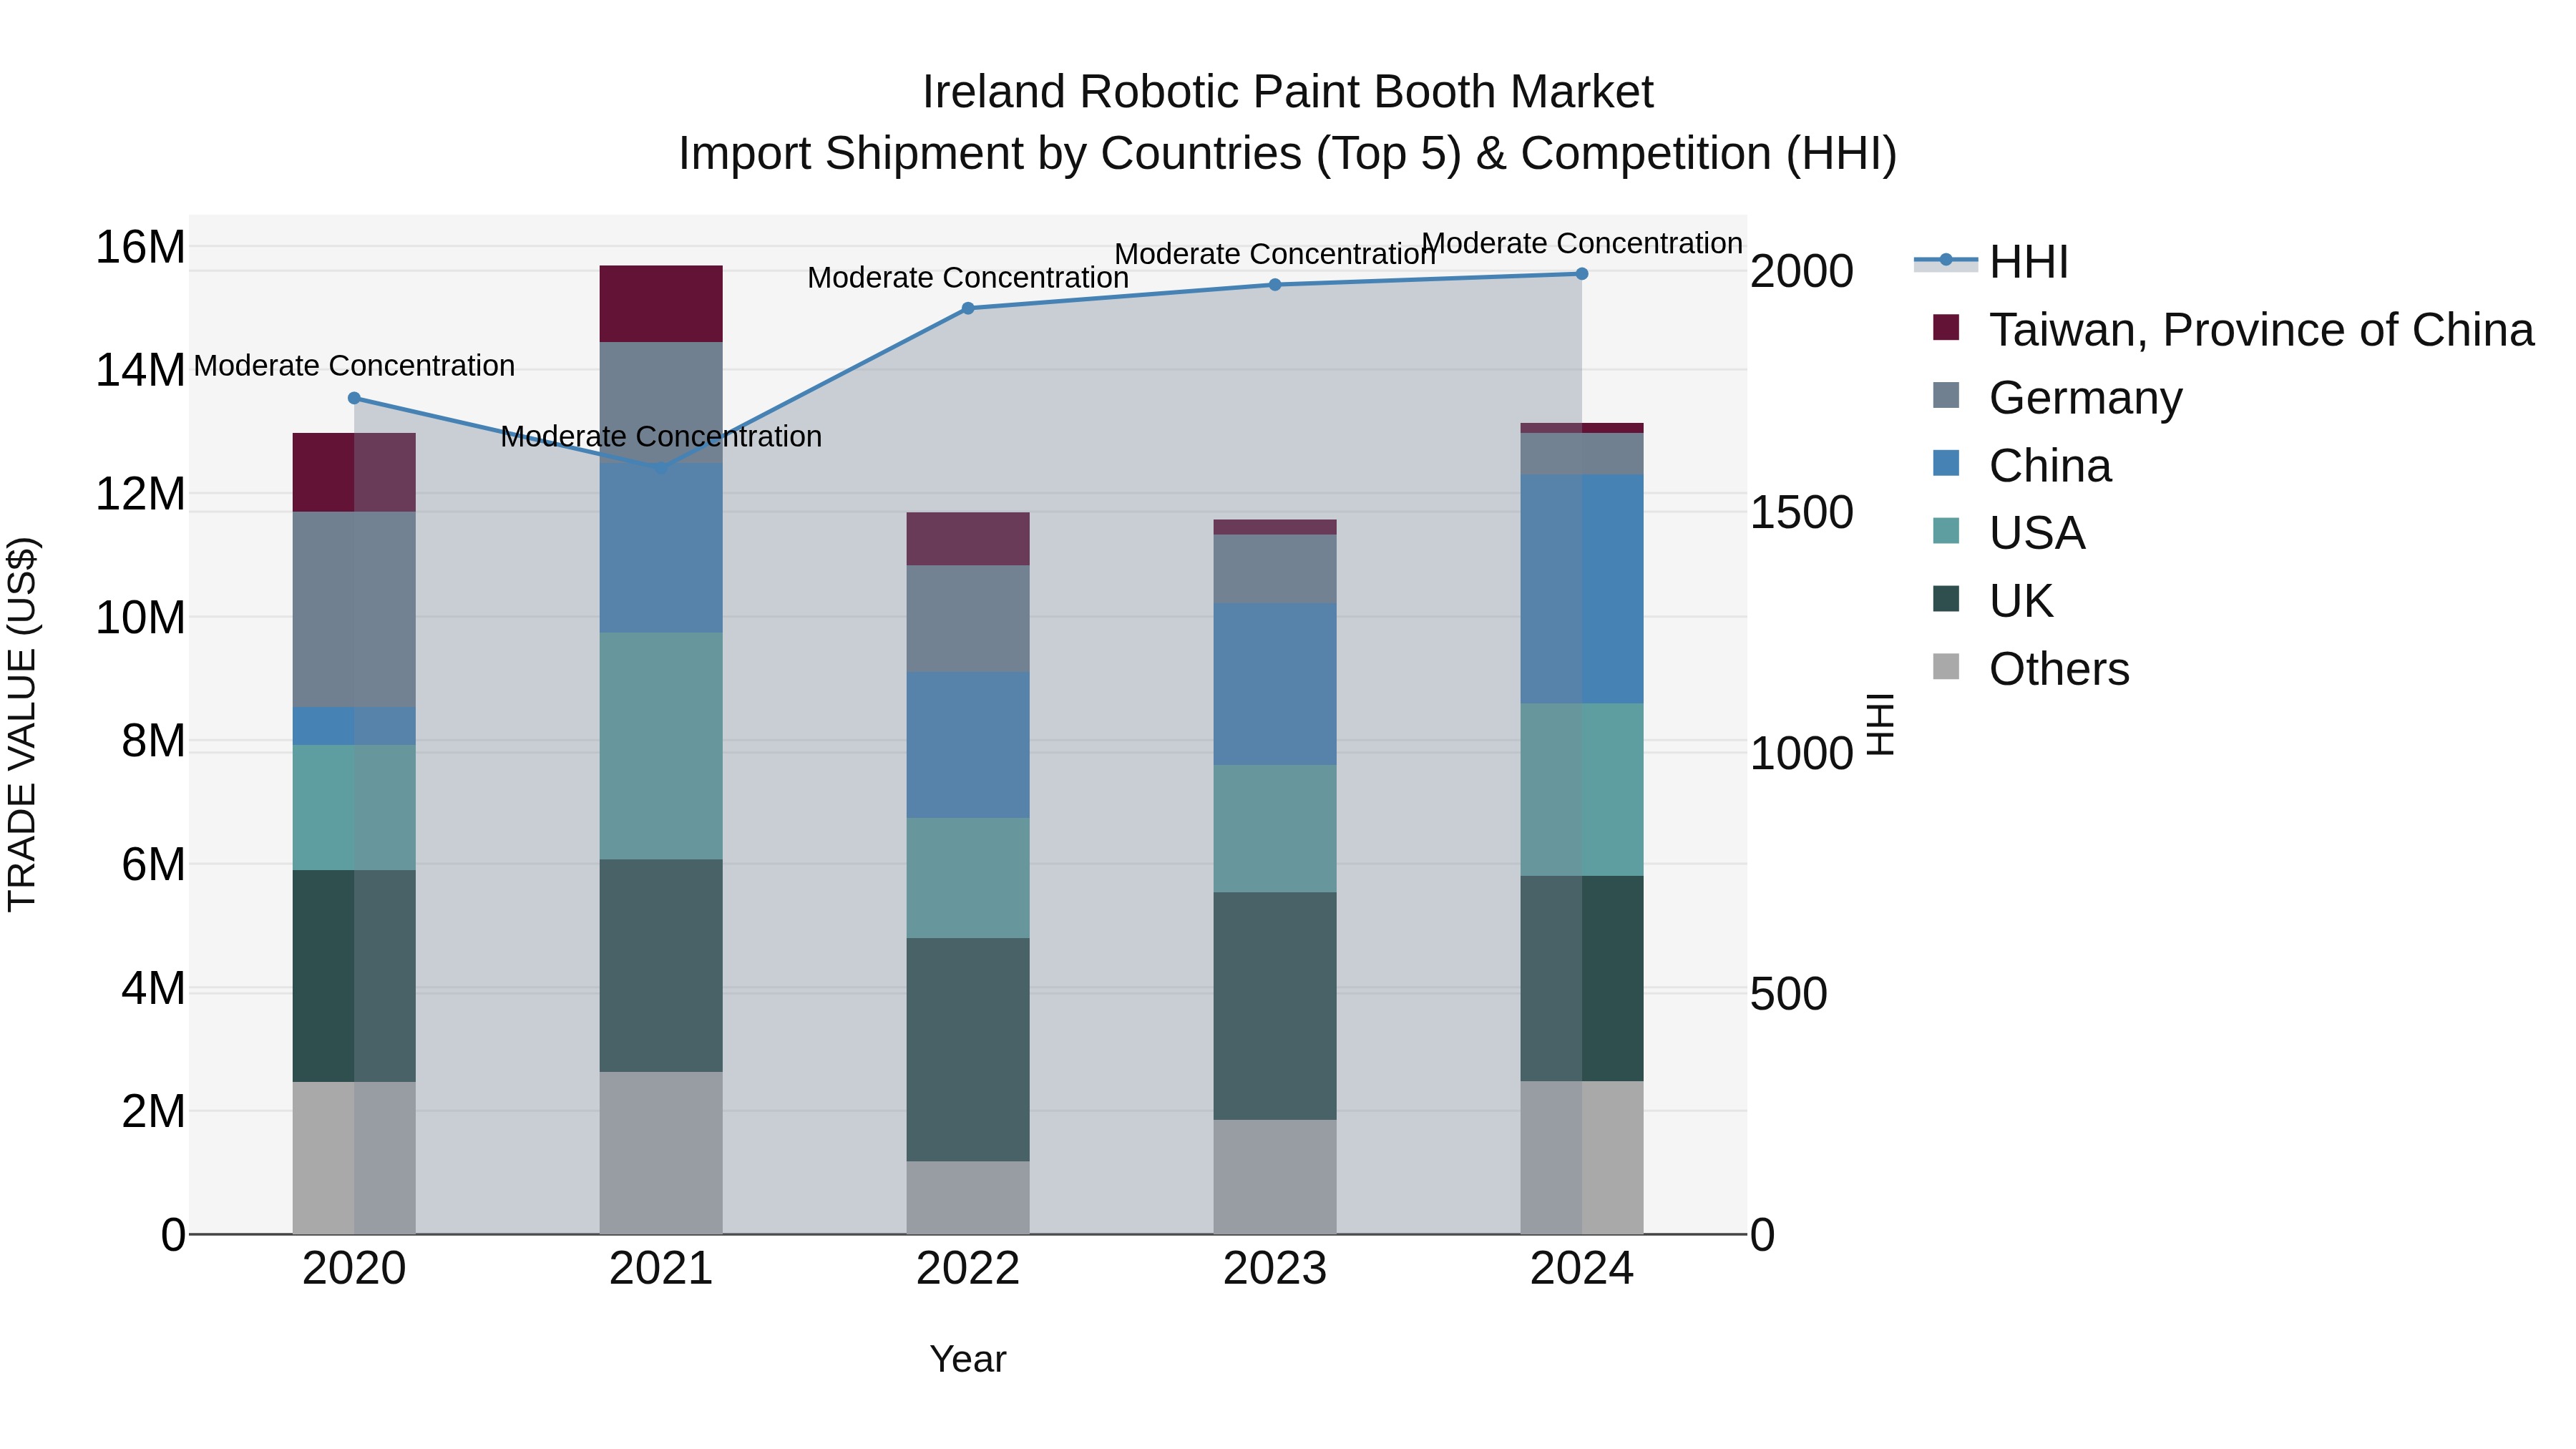Click the 2022 x-axis year label
The height and width of the screenshot is (1449, 2576).
tap(968, 1269)
